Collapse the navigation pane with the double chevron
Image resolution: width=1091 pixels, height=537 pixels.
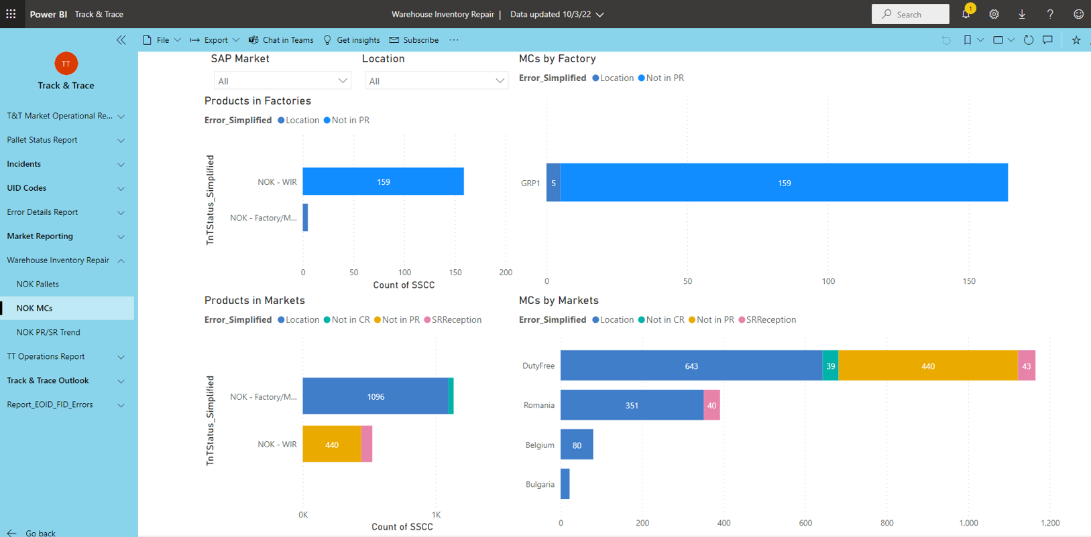[121, 40]
